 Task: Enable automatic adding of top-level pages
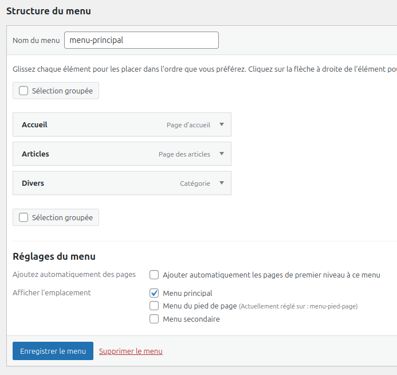click(x=154, y=275)
